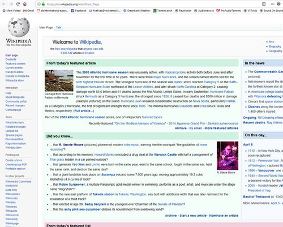The image size is (283, 227).
Task: Open the Facebook bookmark
Action: [79, 11]
